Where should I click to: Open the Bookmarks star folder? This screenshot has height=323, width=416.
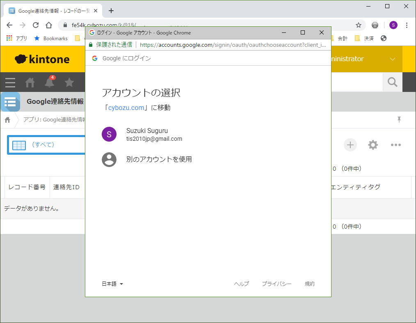pos(51,38)
